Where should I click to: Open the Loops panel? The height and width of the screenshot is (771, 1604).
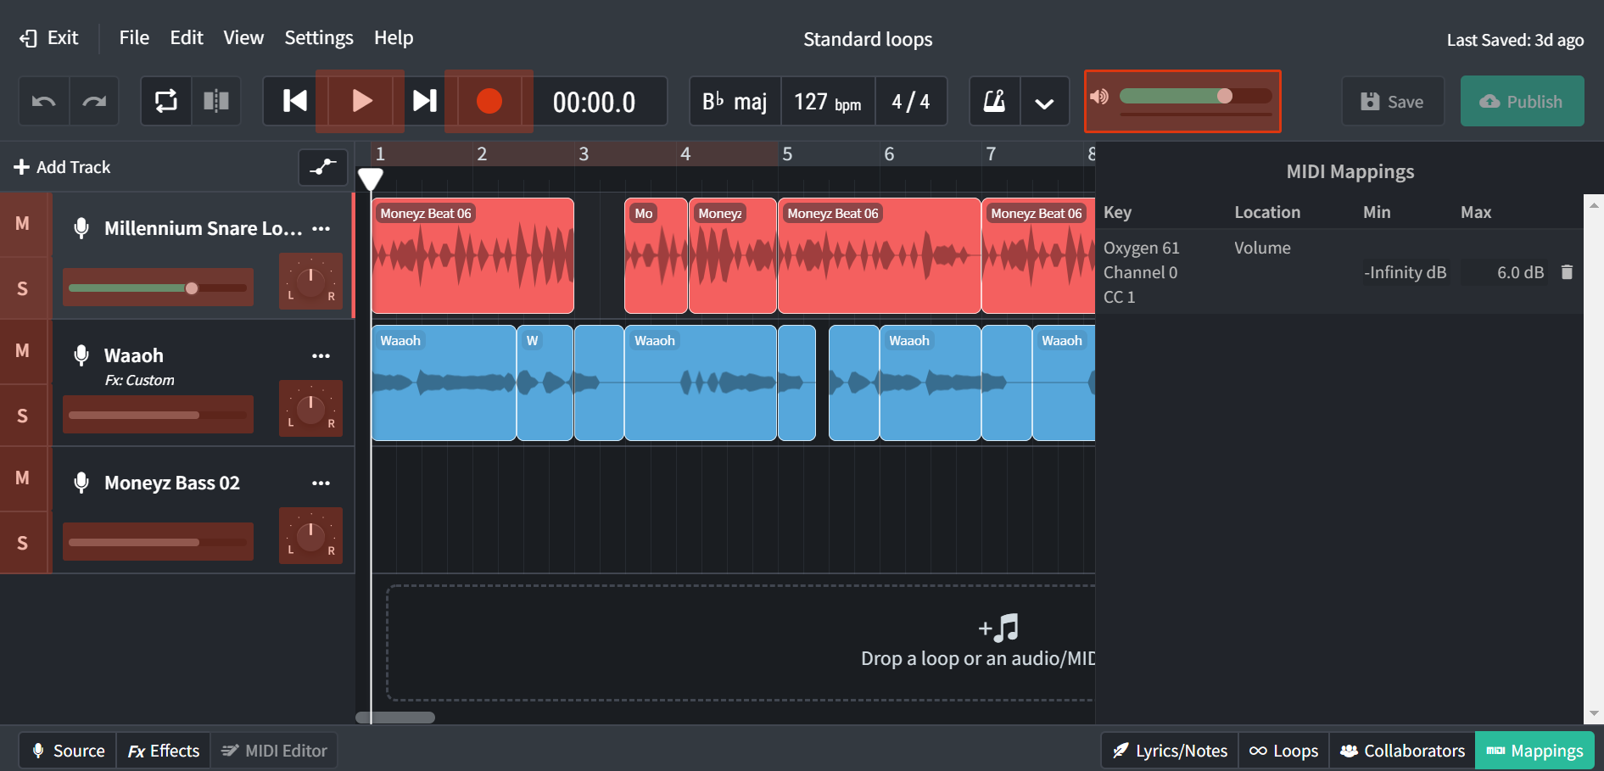pyautogui.click(x=1283, y=751)
